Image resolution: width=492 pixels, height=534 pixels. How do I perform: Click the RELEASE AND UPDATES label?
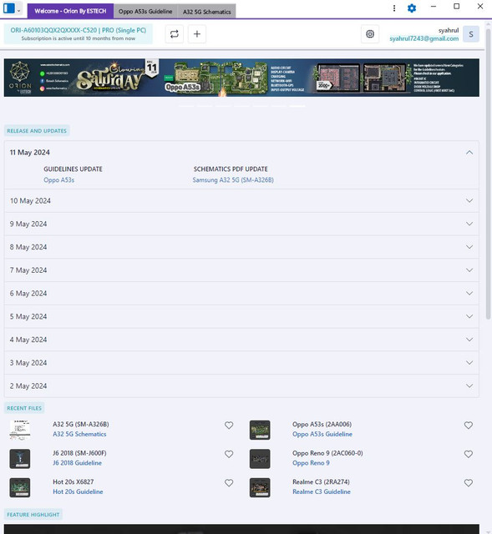(37, 131)
